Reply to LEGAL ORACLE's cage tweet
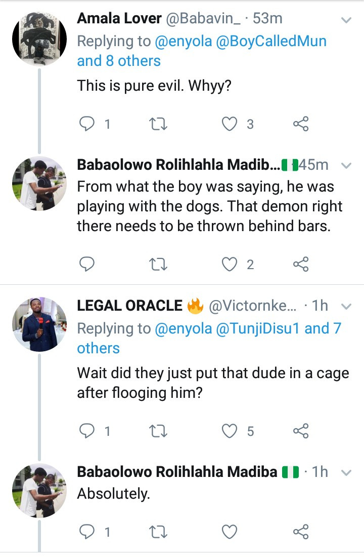The width and height of the screenshot is (364, 557). click(88, 431)
